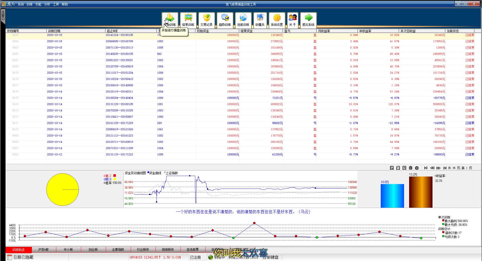482x261 pixels.
Task: Click the gear icon in pagination bar
Action: 417,168
